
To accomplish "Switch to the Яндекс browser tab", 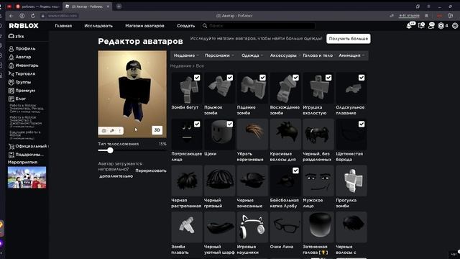I will tap(37, 6).
